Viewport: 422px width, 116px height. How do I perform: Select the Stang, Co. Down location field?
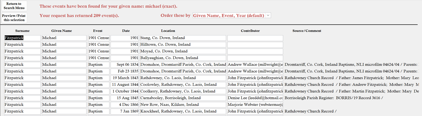pyautogui.click(x=183, y=38)
